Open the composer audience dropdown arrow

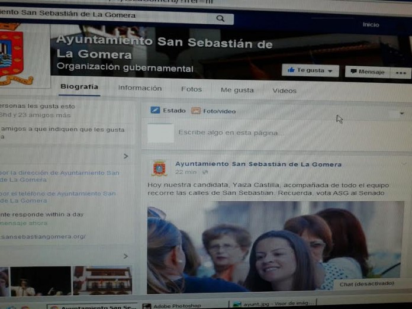tap(402, 114)
